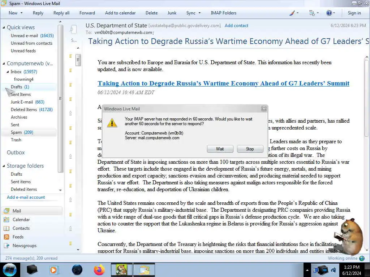Mark message as Junk from toolbar
The height and width of the screenshot is (277, 370).
pos(172,13)
